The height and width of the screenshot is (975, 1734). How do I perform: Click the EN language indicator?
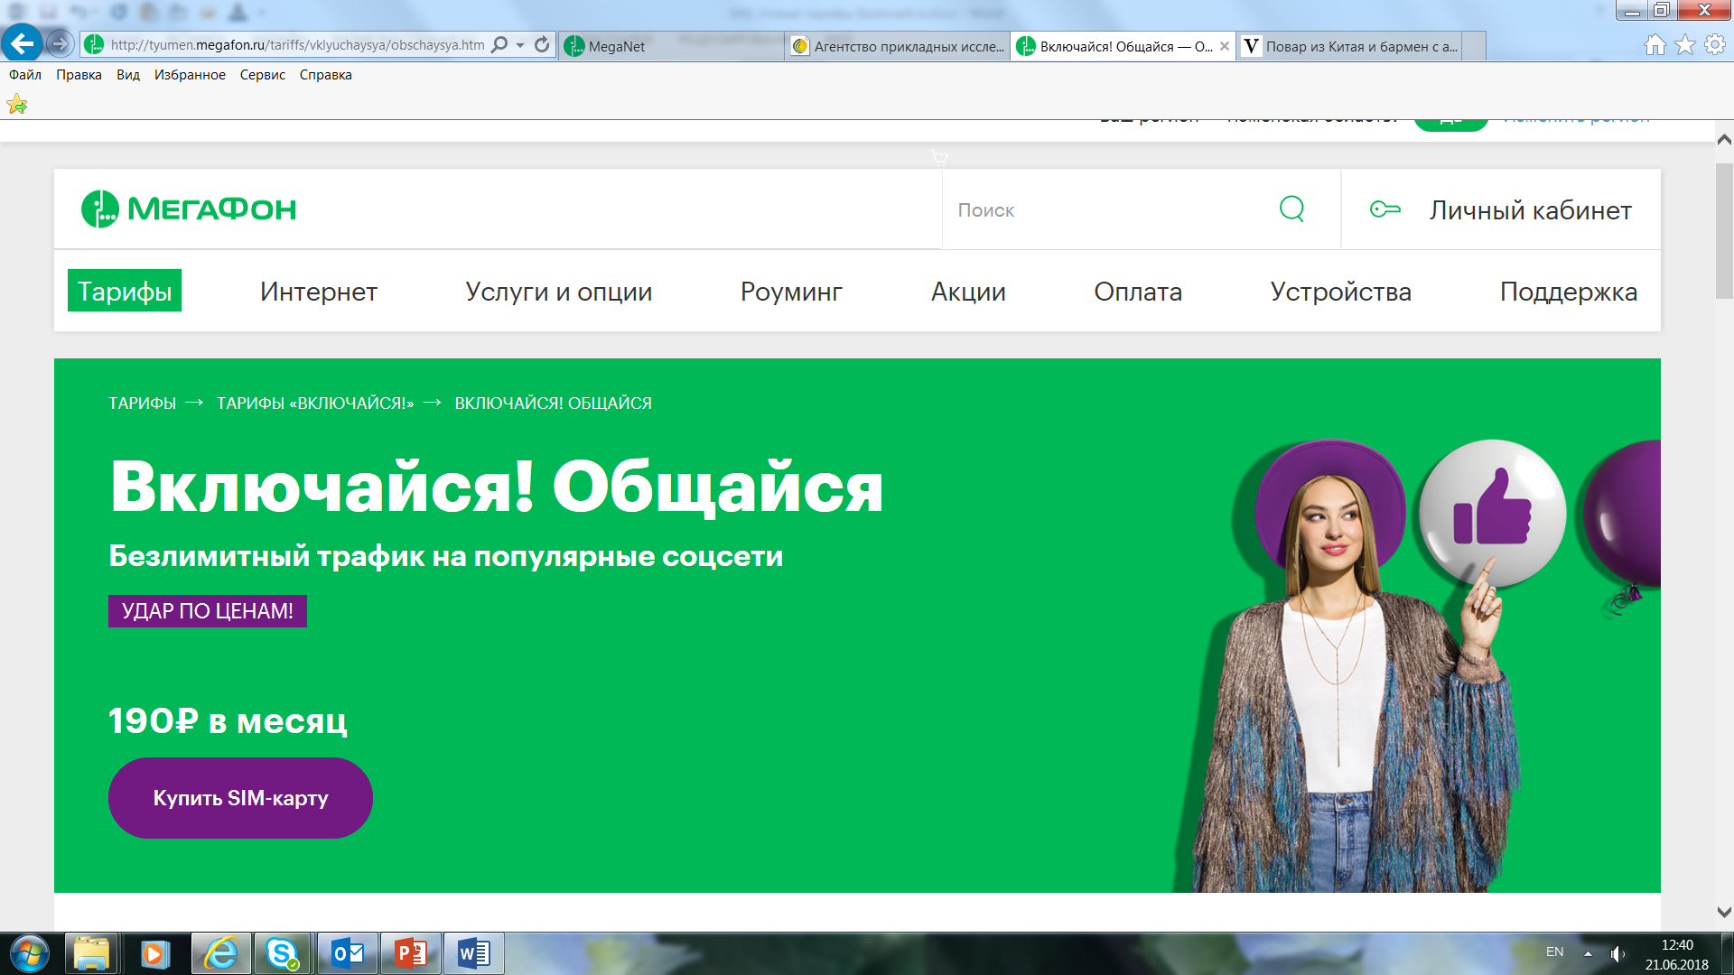(x=1554, y=952)
